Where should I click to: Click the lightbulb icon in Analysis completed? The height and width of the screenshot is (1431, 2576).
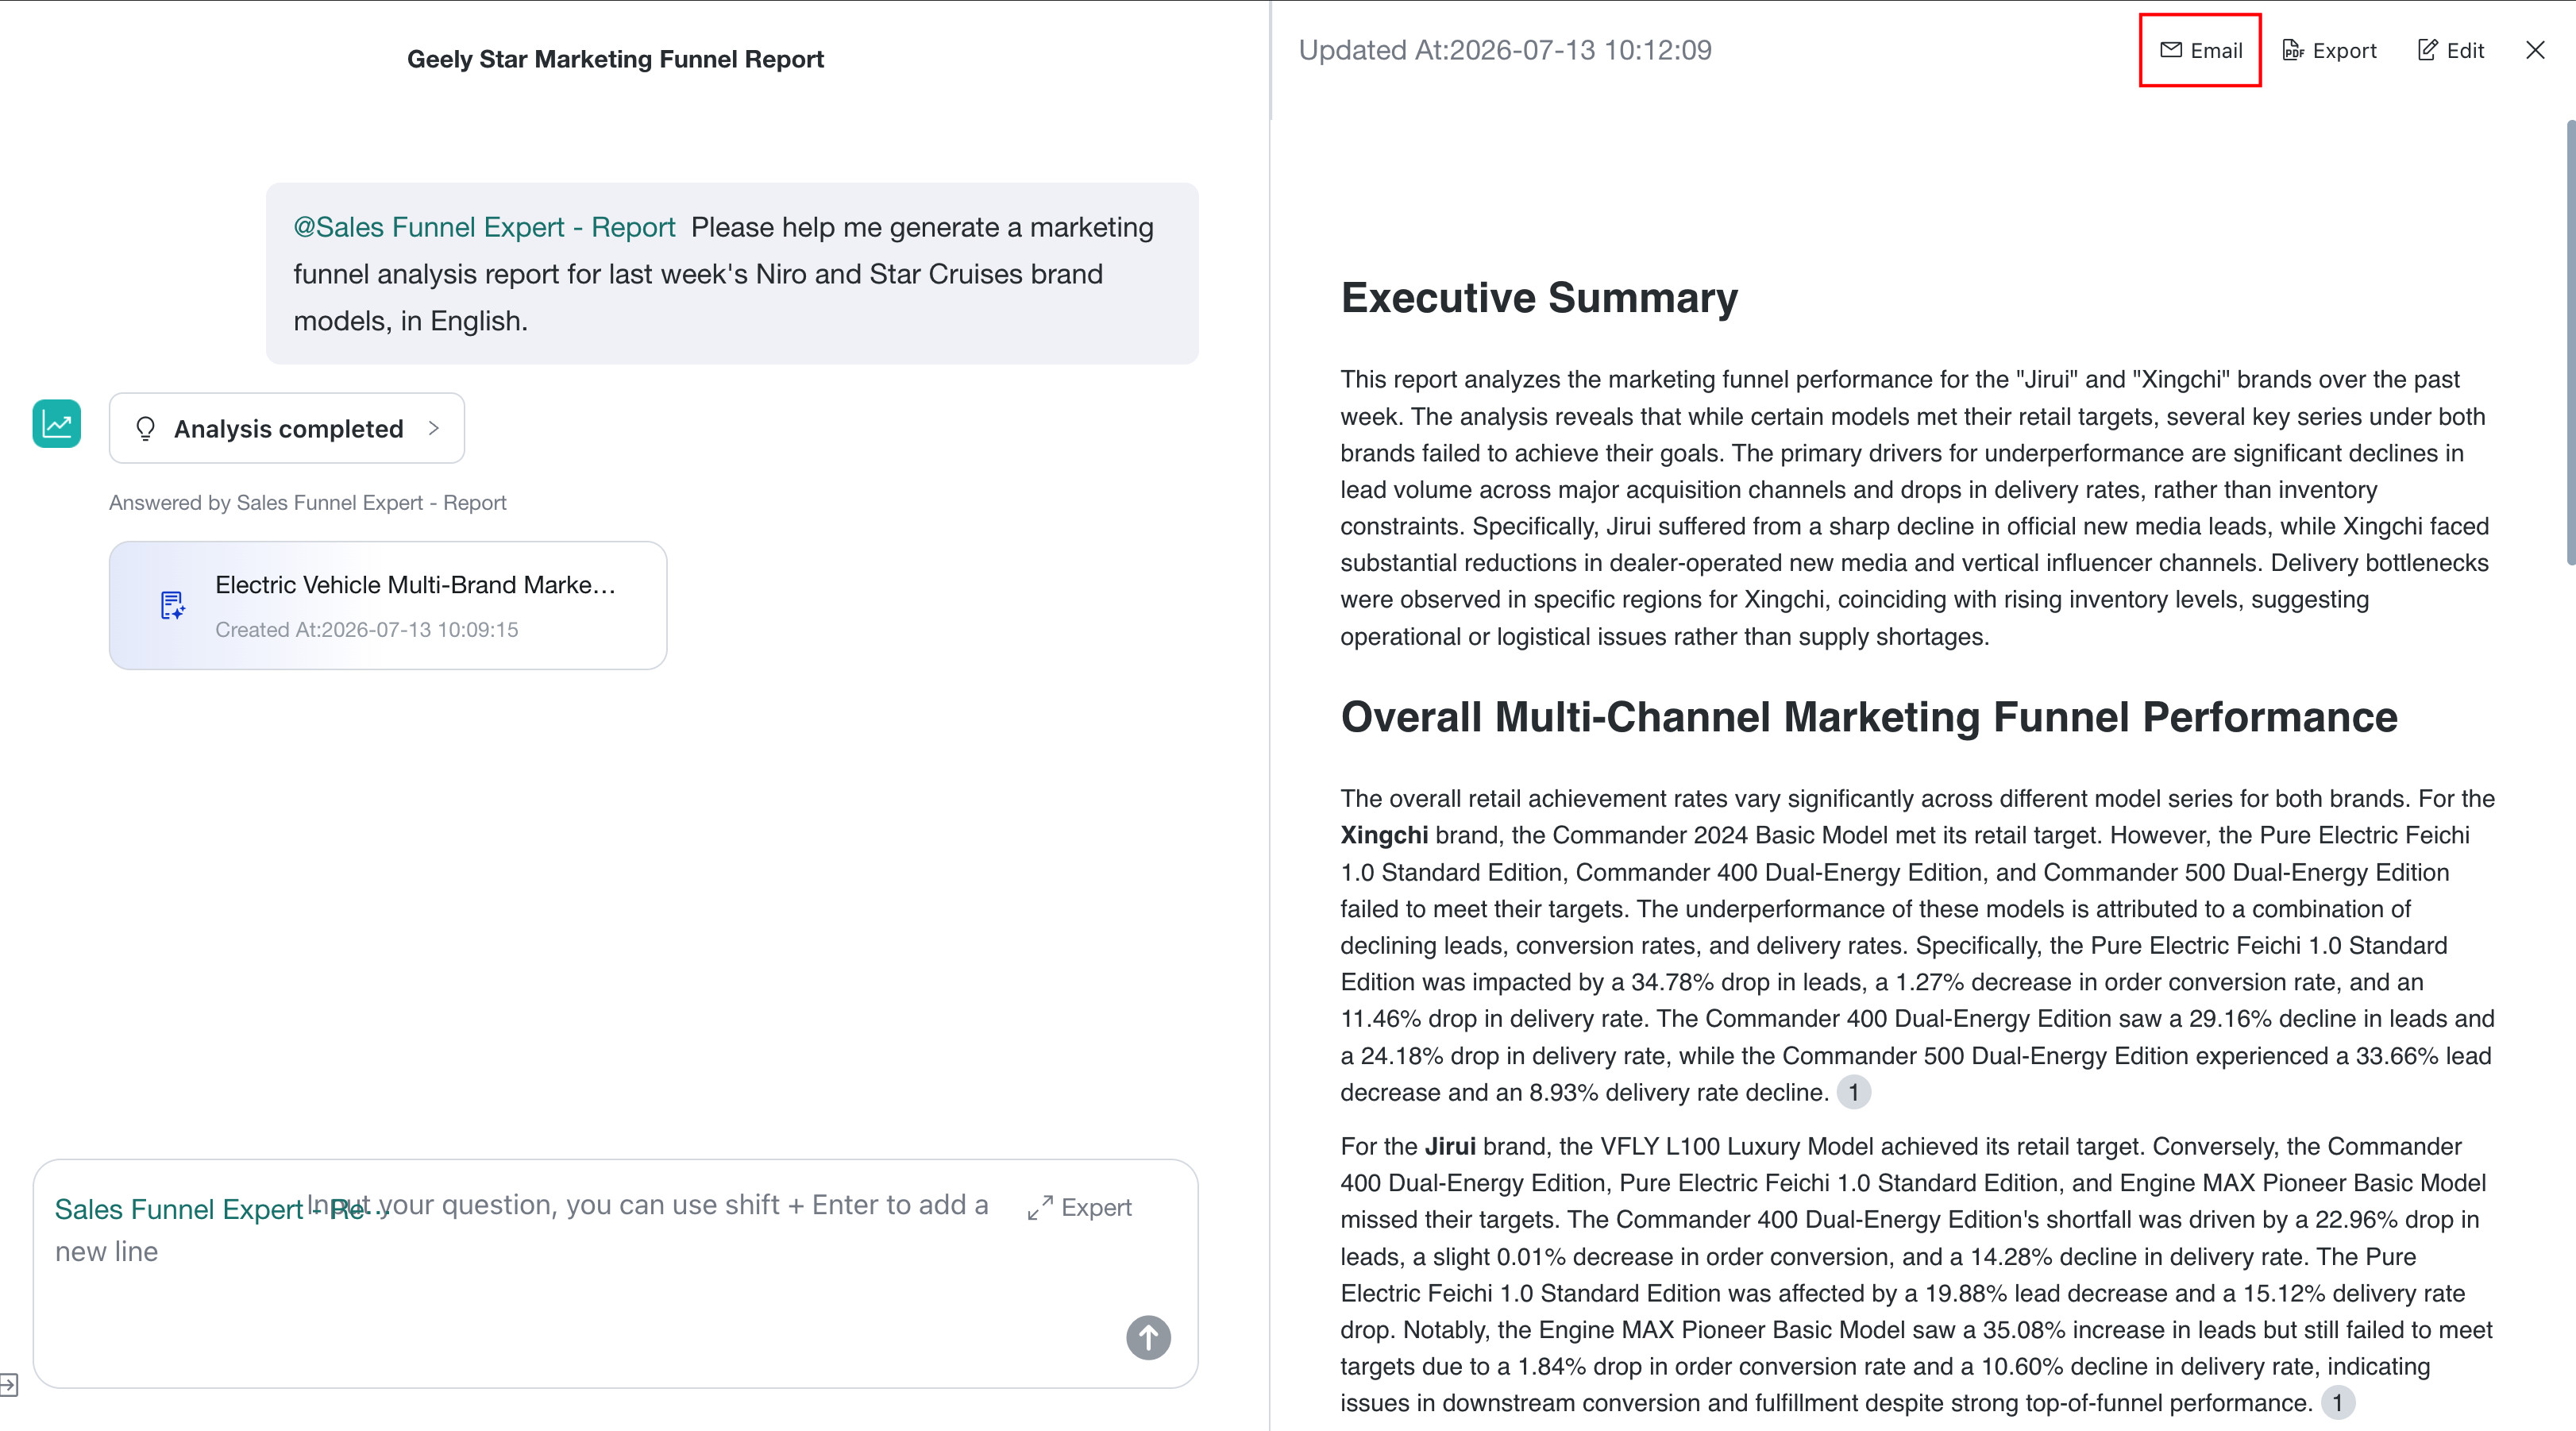(145, 428)
